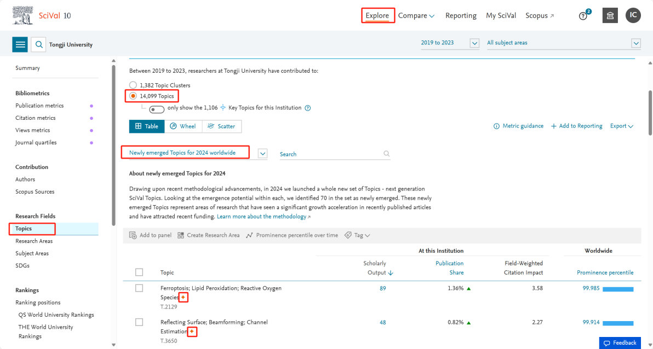Open the Tag dropdown

[357, 235]
